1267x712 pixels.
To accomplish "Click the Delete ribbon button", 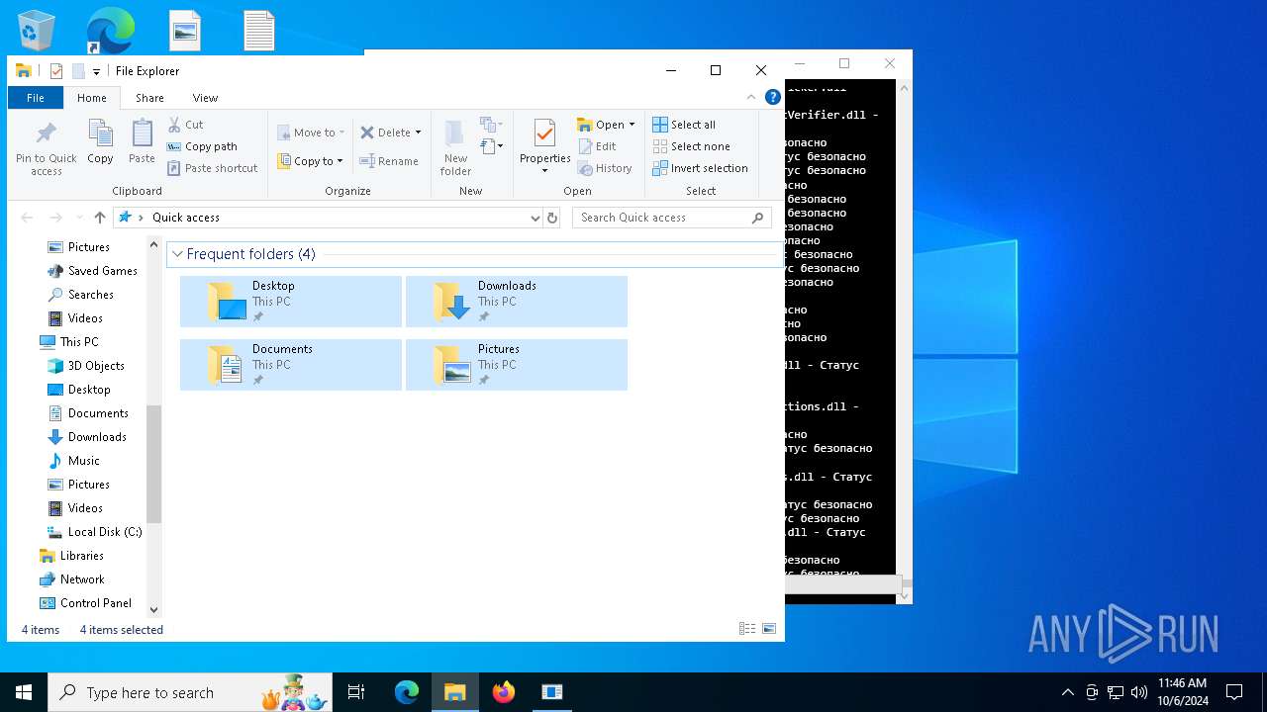I will tap(390, 133).
